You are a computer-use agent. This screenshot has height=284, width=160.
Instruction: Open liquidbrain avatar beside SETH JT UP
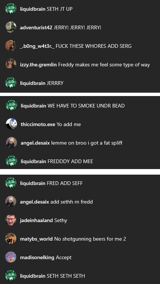point(11,9)
